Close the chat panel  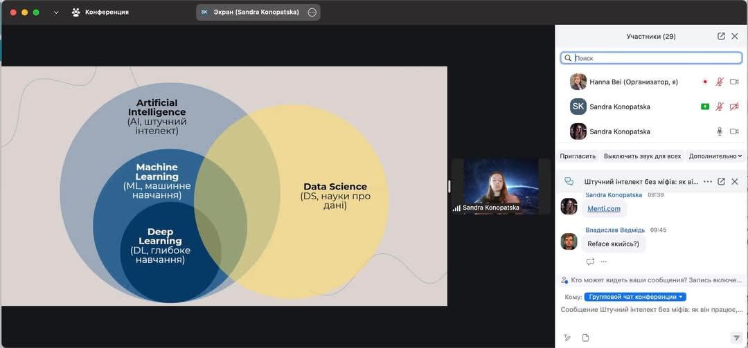(735, 182)
